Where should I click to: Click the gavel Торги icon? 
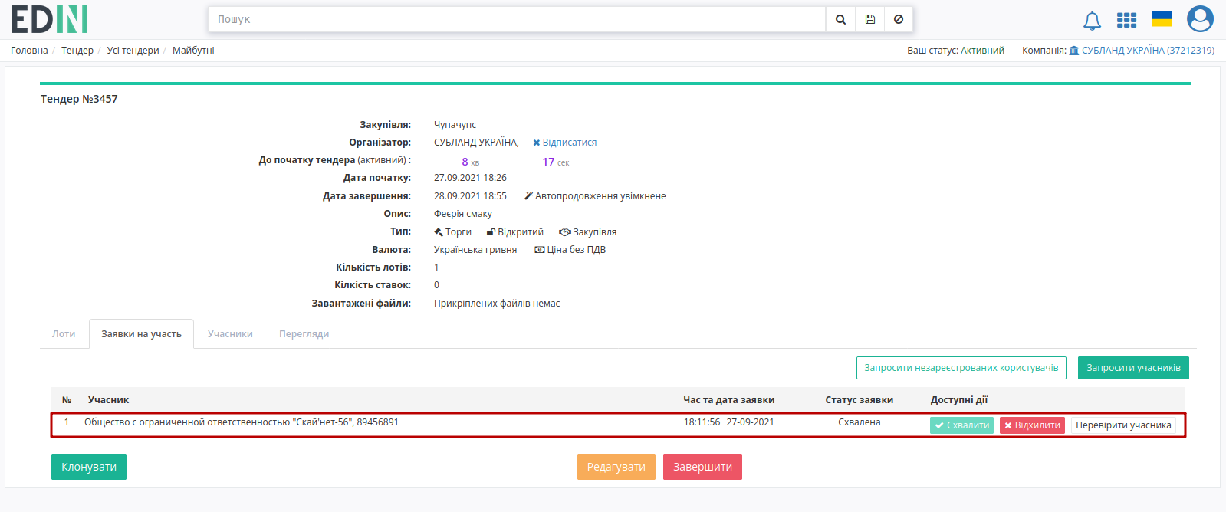tap(439, 232)
